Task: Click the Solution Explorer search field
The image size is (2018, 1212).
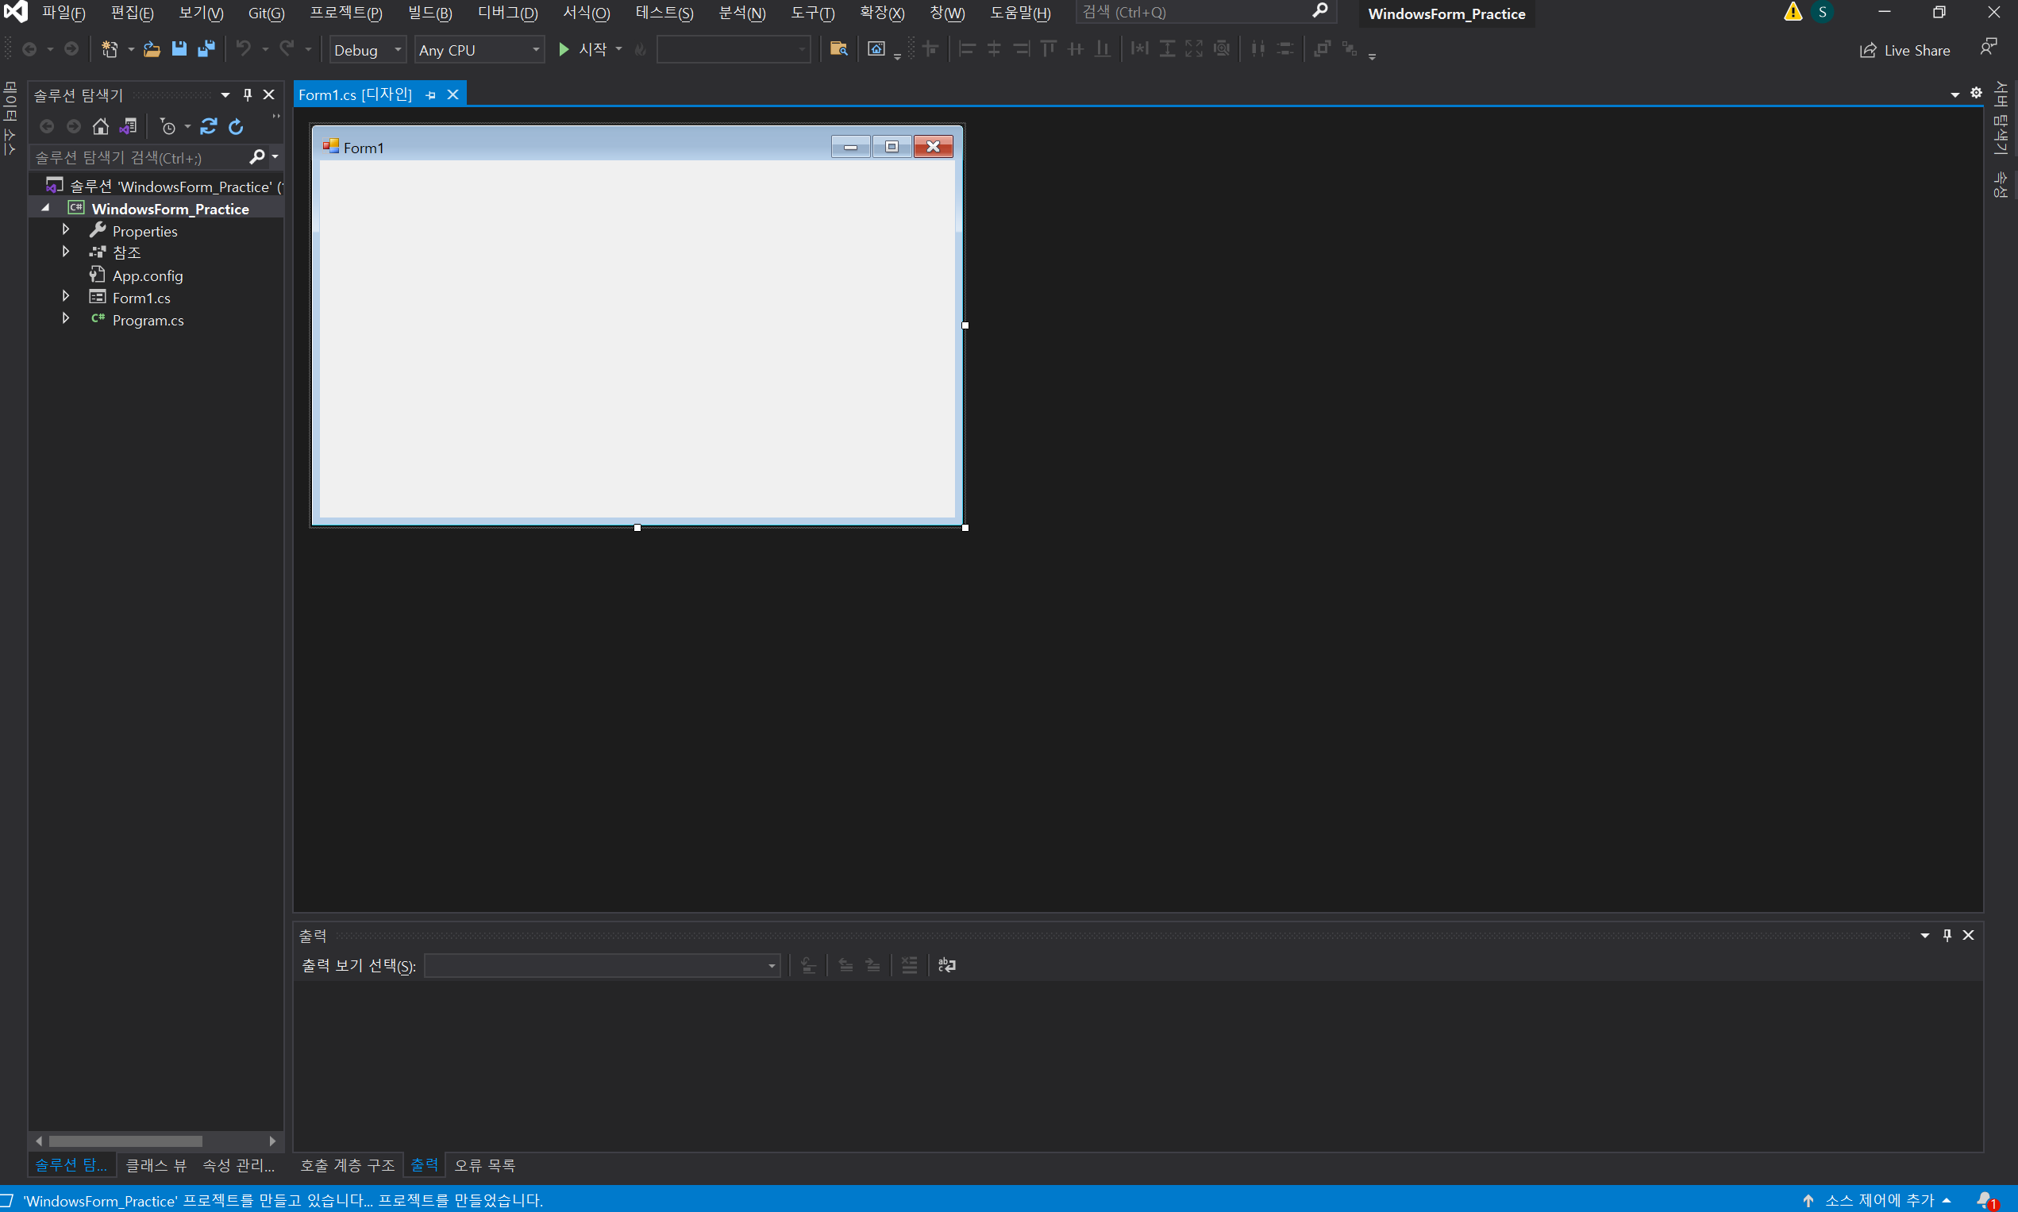Action: click(x=139, y=158)
